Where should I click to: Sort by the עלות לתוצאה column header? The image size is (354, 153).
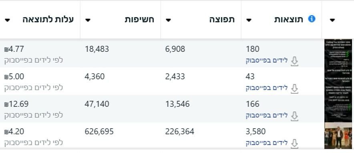(48, 20)
